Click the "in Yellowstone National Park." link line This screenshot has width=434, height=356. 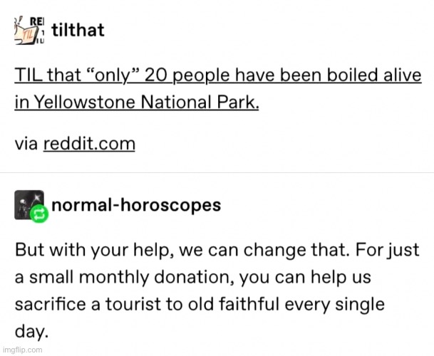coord(137,102)
